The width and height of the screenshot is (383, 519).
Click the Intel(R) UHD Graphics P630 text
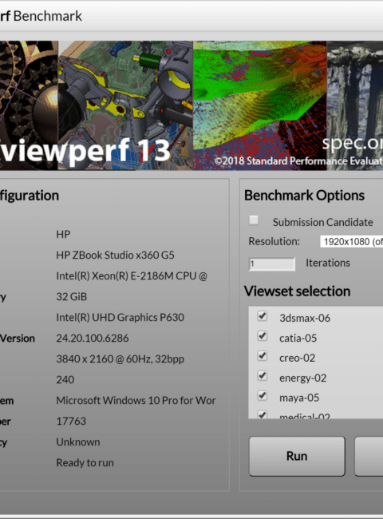pos(120,318)
